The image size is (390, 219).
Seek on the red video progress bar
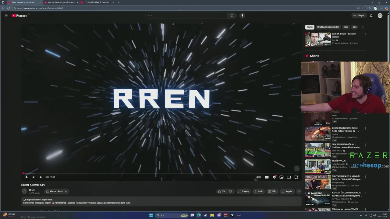(161, 173)
